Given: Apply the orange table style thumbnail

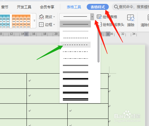Looking at the screenshot, I should click(x=21, y=21).
